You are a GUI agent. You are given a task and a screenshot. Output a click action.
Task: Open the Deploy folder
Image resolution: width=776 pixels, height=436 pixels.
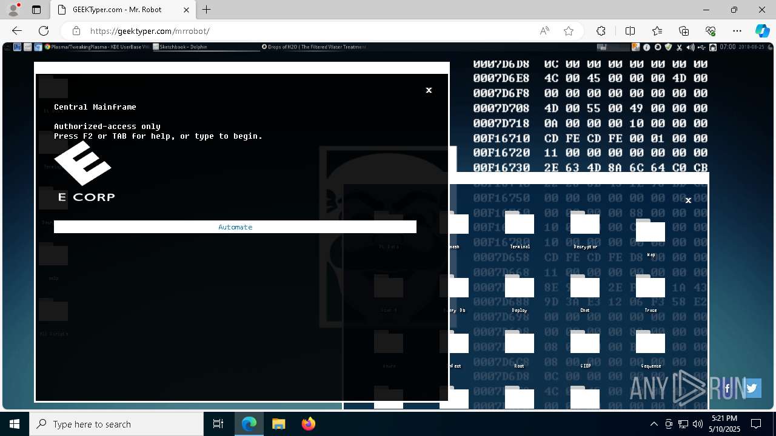(520, 294)
